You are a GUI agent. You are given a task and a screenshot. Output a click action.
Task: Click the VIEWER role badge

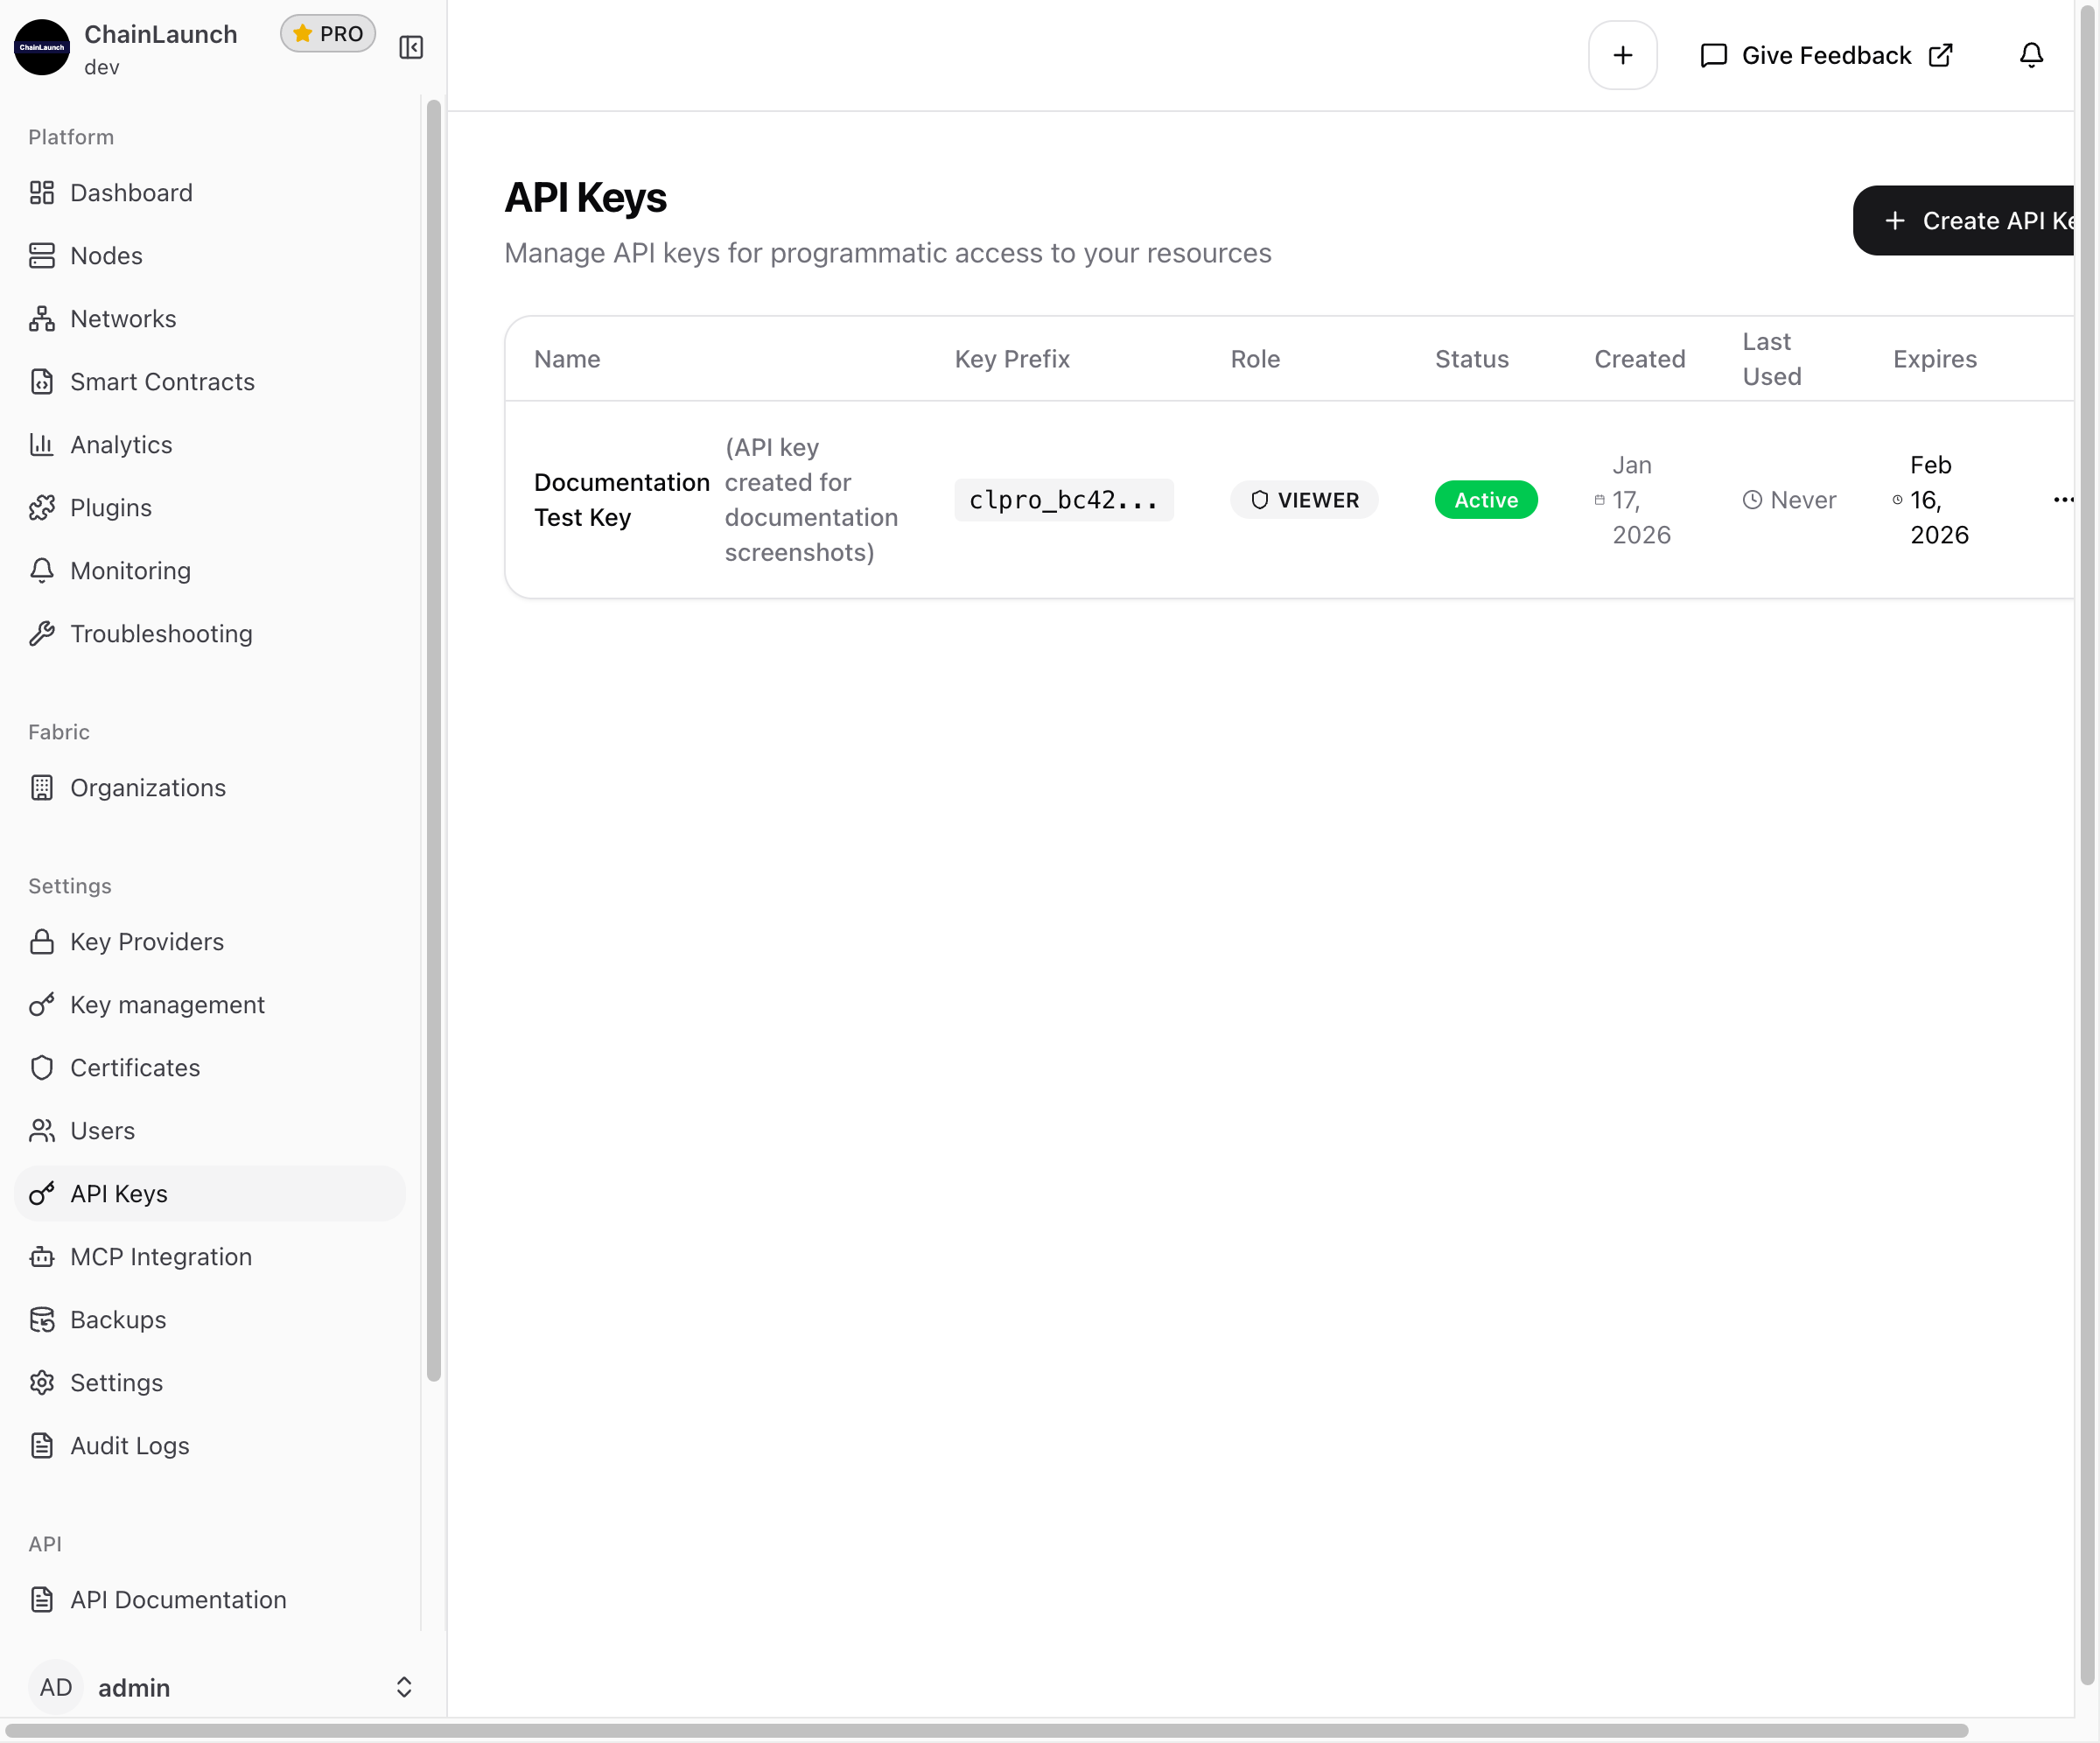[1304, 499]
